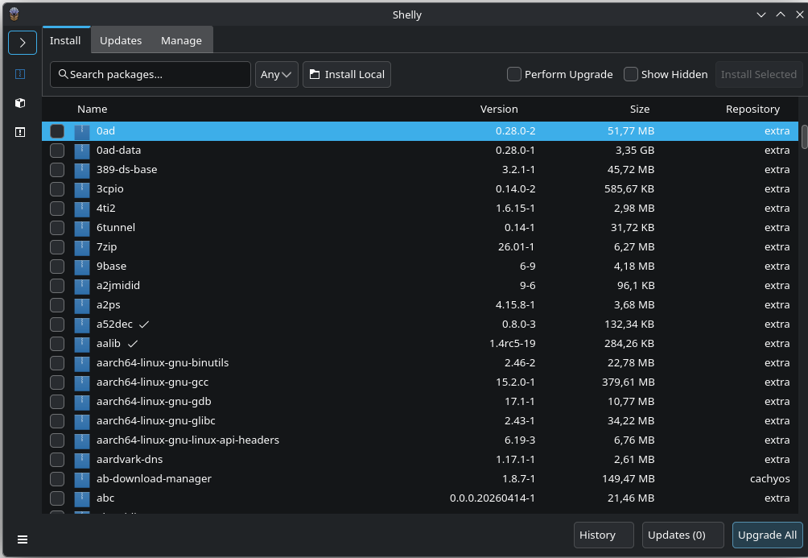Enable the Perform Upgrade checkbox
This screenshot has height=558, width=808.
[513, 74]
